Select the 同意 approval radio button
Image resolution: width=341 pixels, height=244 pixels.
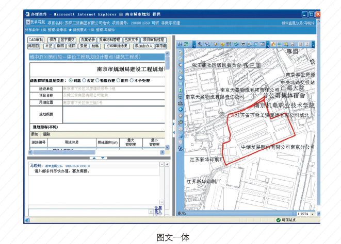click(x=71, y=80)
